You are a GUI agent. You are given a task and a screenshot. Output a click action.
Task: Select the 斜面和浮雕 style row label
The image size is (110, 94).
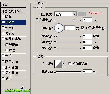(x=13, y=39)
